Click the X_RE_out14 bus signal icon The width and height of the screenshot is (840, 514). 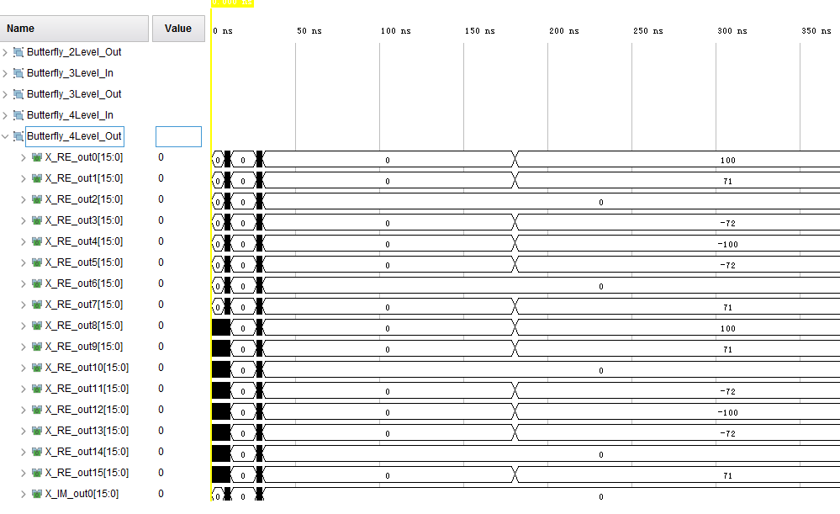[37, 452]
